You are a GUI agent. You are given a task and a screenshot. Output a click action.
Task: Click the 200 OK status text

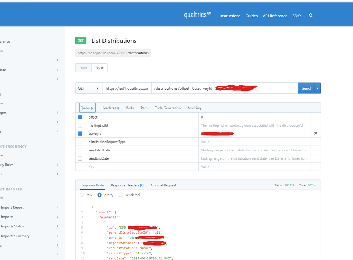(x=289, y=185)
